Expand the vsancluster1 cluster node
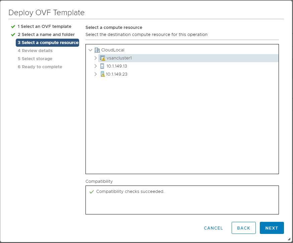 point(96,58)
